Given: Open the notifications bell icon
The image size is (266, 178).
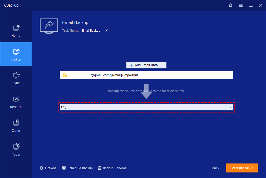Looking at the screenshot, I should [x=231, y=5].
